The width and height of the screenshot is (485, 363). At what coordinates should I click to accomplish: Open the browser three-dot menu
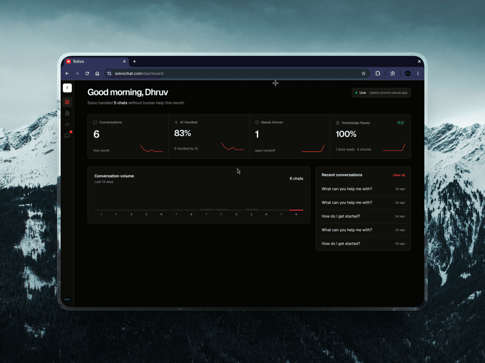(418, 73)
